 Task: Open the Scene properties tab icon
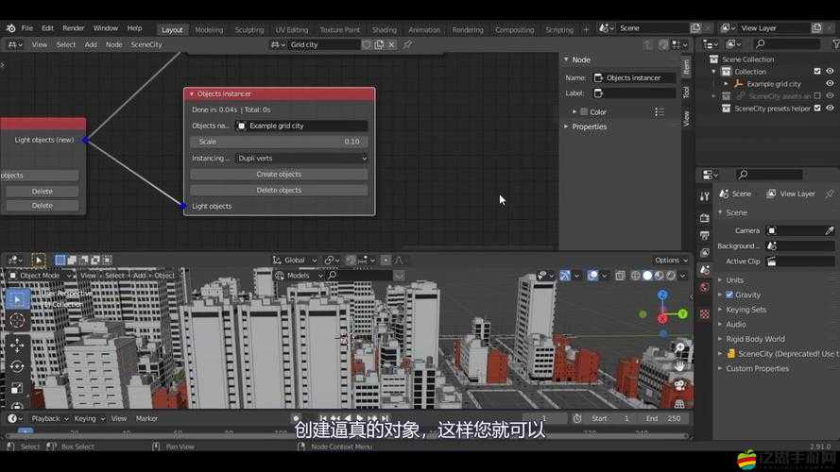705,270
